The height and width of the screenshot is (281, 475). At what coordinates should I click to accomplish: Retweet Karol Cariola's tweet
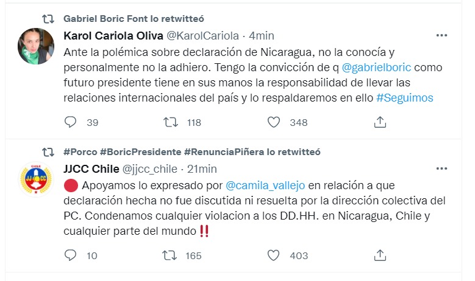[171, 122]
